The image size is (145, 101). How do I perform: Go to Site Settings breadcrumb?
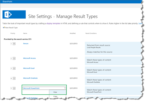coord(40,16)
